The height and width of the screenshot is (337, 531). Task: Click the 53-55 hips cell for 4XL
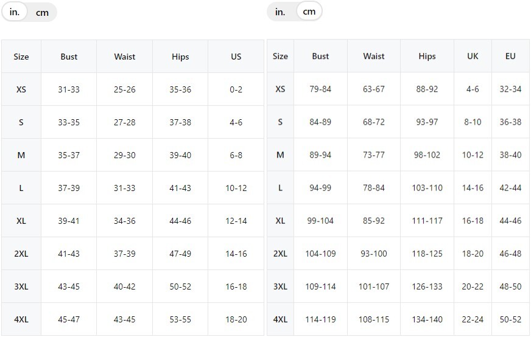(180, 319)
